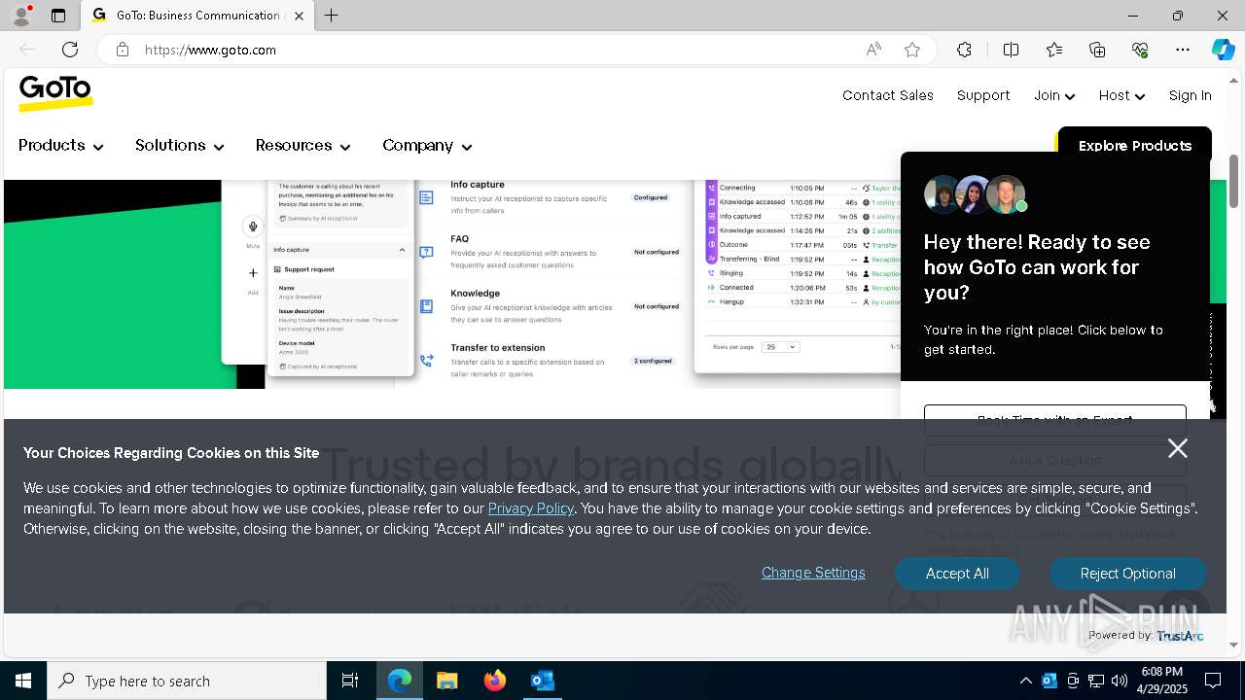
Task: Click the FAQ feature heading
Action: [x=459, y=238]
